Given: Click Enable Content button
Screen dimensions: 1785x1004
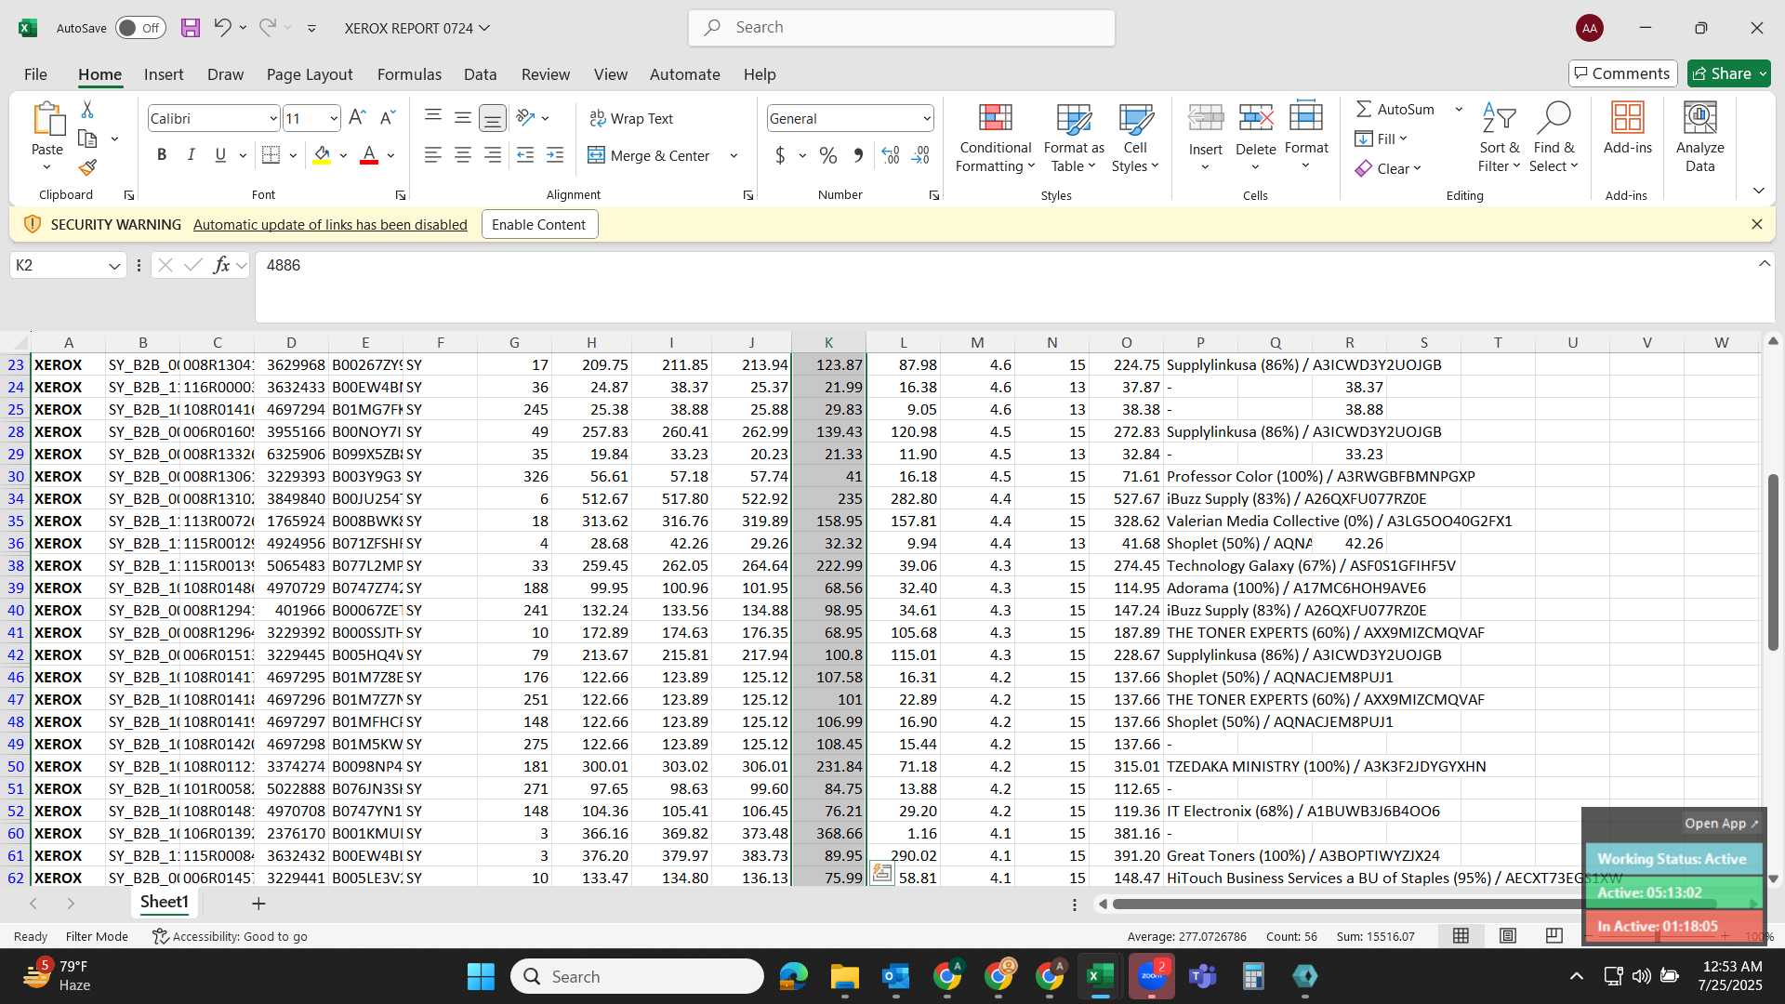Looking at the screenshot, I should coord(539,224).
